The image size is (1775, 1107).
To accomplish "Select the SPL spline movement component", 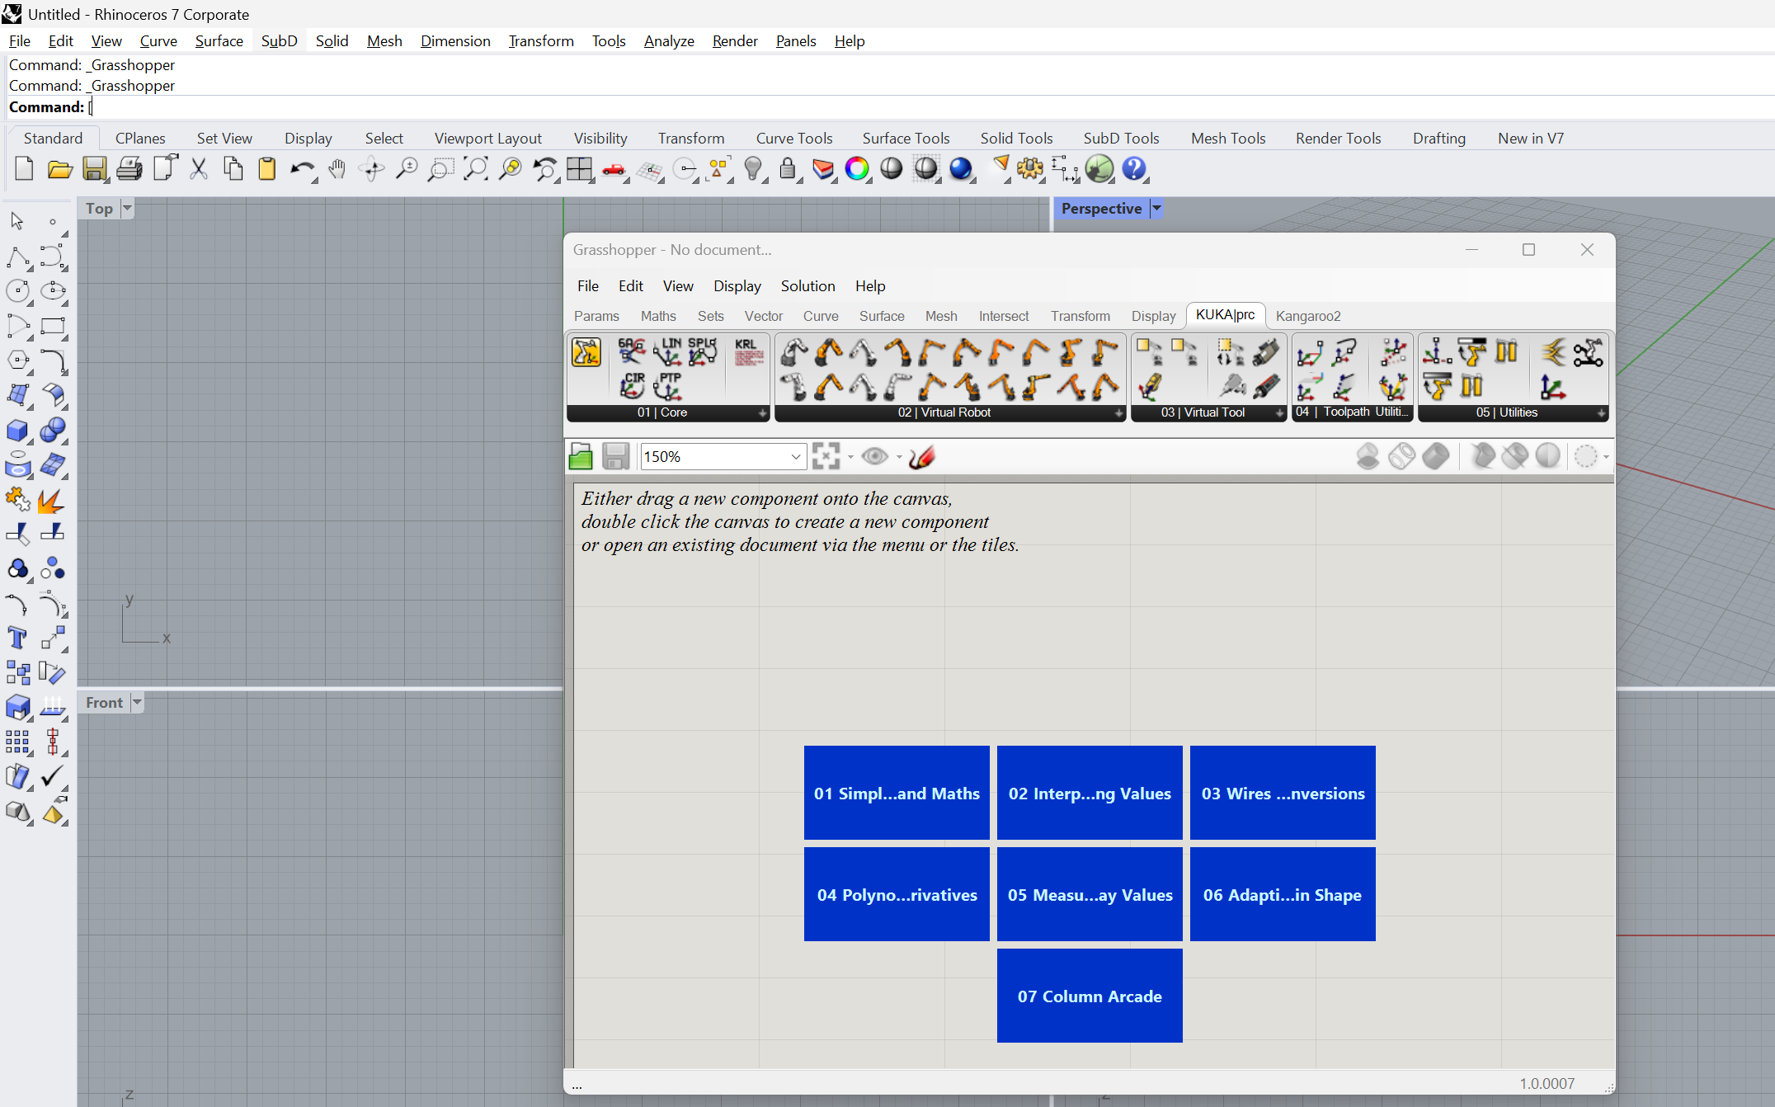I will [x=703, y=352].
